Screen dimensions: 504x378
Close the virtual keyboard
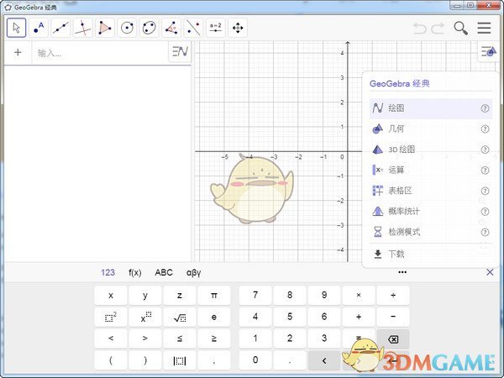pos(490,272)
